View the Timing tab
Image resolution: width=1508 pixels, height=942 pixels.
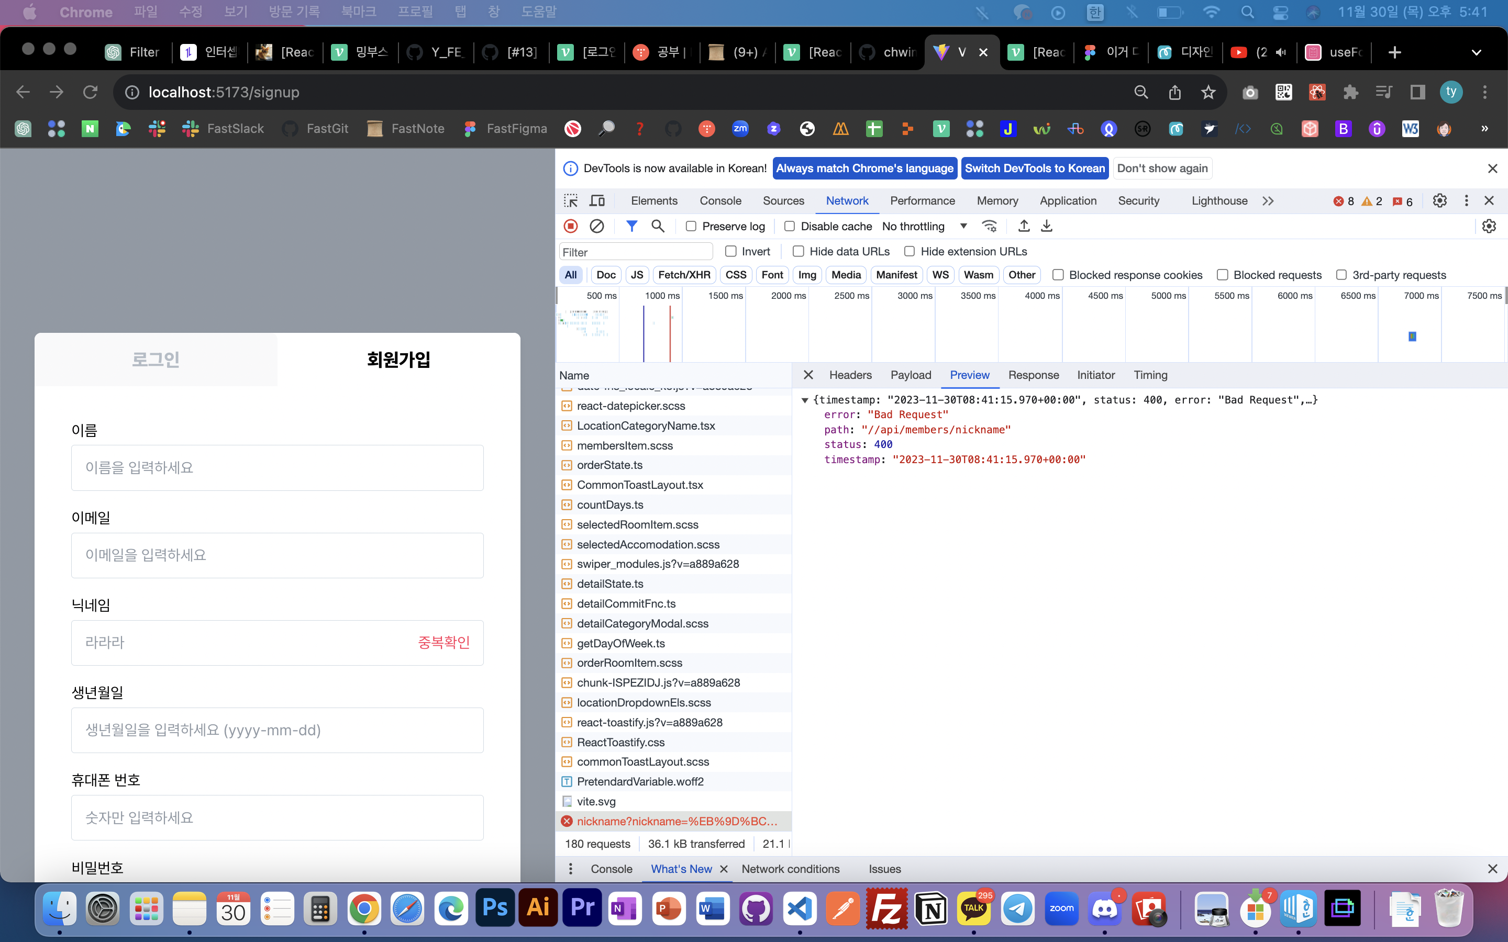[1150, 375]
